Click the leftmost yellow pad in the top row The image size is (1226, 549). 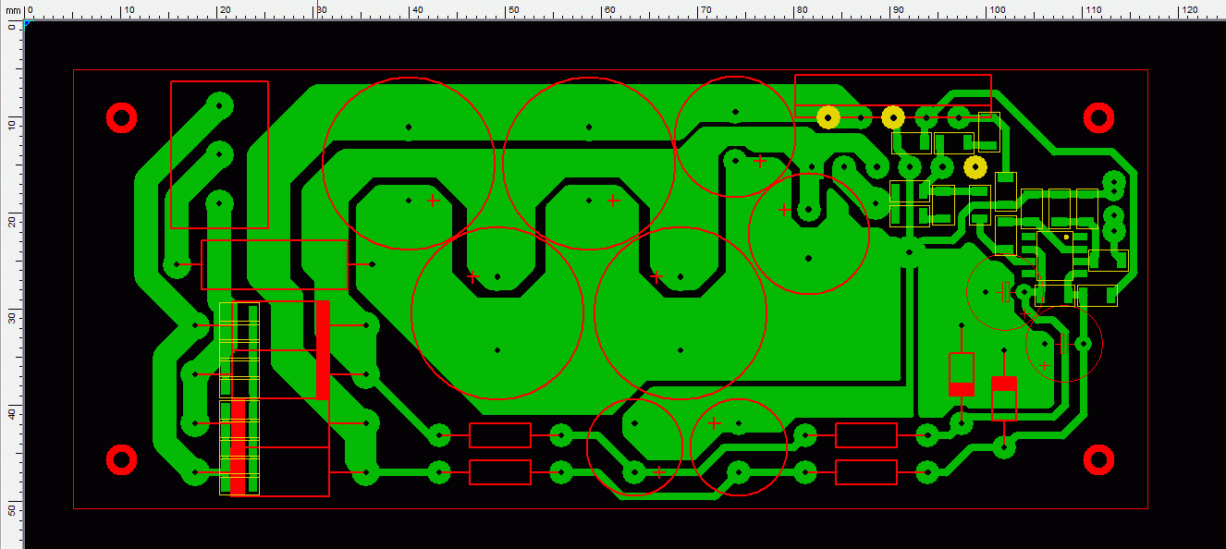pyautogui.click(x=828, y=117)
